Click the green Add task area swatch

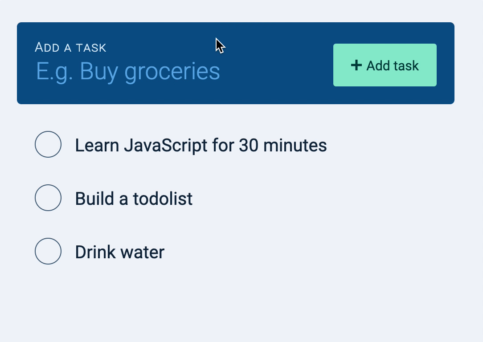[385, 65]
